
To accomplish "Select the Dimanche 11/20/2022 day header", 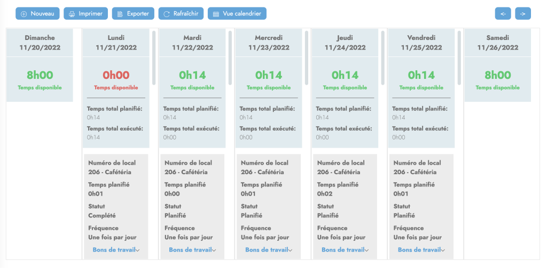I will (40, 43).
